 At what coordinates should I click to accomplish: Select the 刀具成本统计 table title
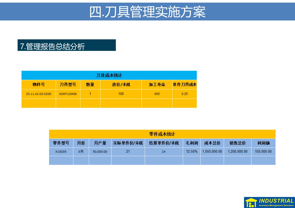tap(109, 76)
